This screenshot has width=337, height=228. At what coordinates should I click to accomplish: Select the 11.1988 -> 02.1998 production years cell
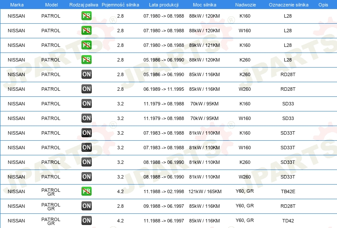pyautogui.click(x=164, y=191)
